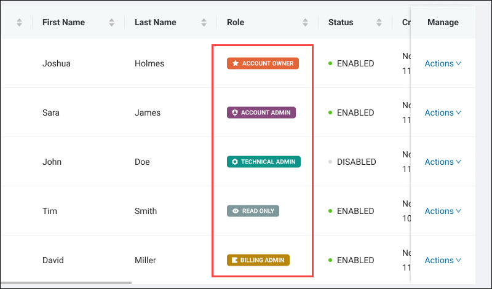
Task: Click the wallet icon in Billing Admin badge
Action: tap(235, 260)
